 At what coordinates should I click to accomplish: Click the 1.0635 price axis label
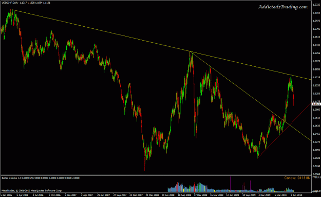click(316, 126)
